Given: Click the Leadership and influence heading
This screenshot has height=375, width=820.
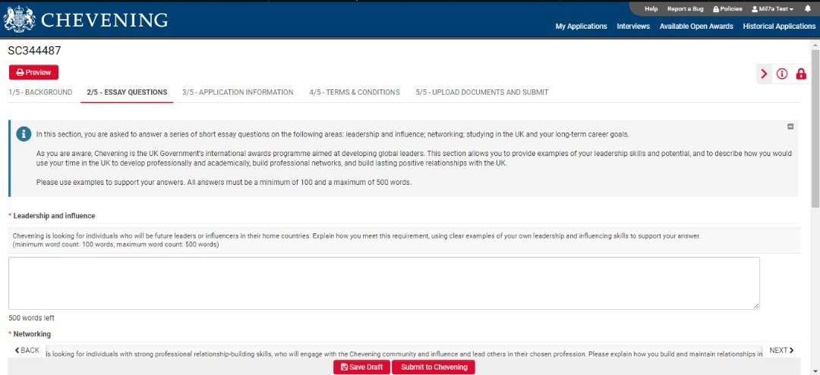Looking at the screenshot, I should point(54,215).
